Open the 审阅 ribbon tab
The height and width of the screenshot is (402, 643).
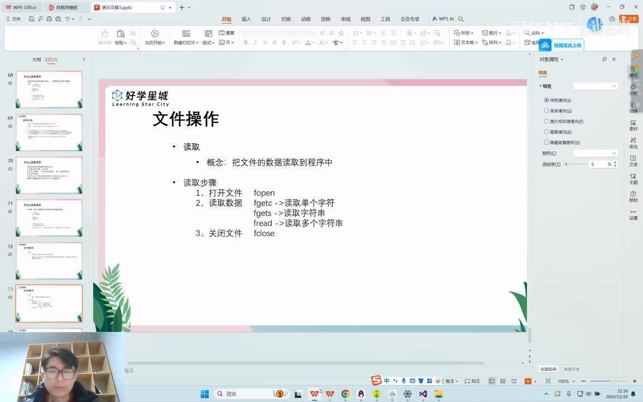coord(346,19)
